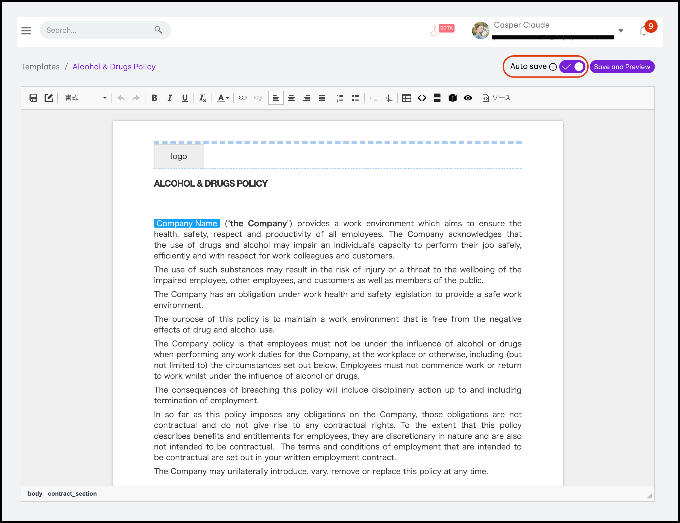680x523 pixels.
Task: Toggle the eye preview icon
Action: [x=468, y=98]
